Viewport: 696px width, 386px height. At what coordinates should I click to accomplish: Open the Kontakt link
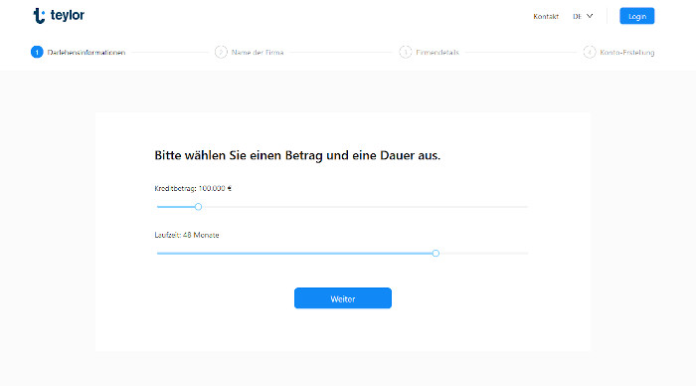click(x=546, y=17)
